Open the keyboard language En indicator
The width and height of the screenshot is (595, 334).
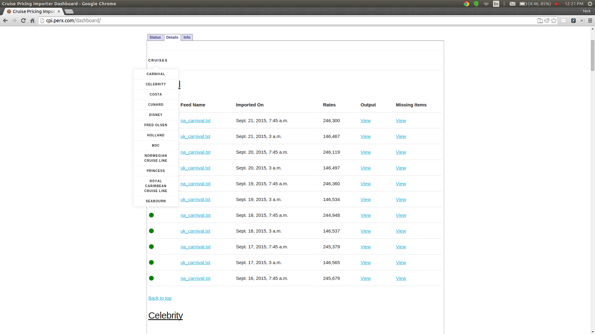tap(496, 4)
